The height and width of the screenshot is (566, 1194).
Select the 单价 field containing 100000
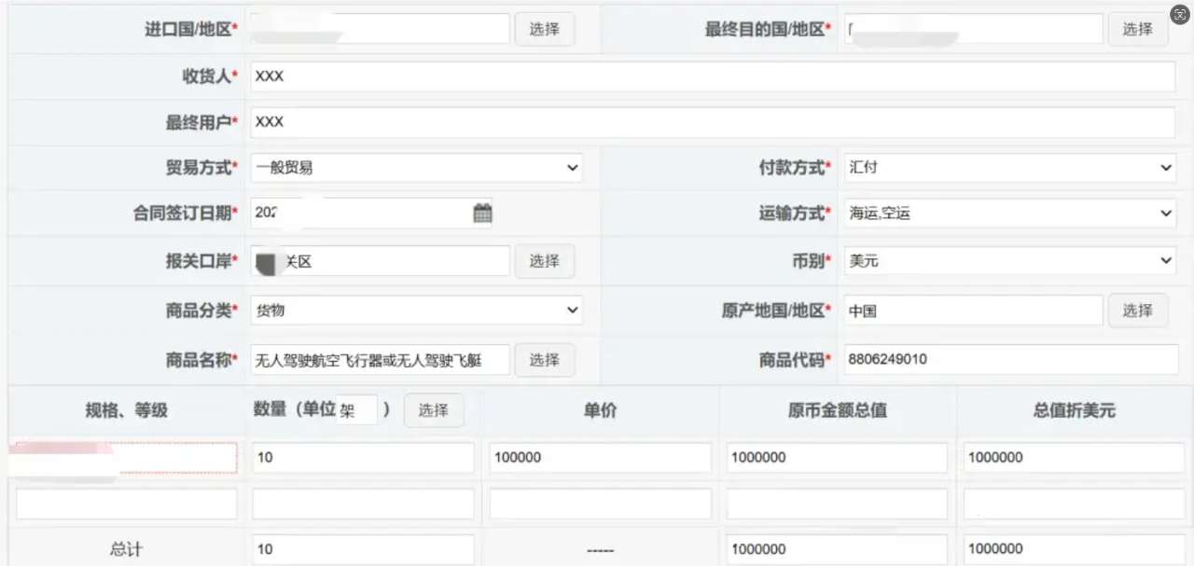[x=600, y=458]
